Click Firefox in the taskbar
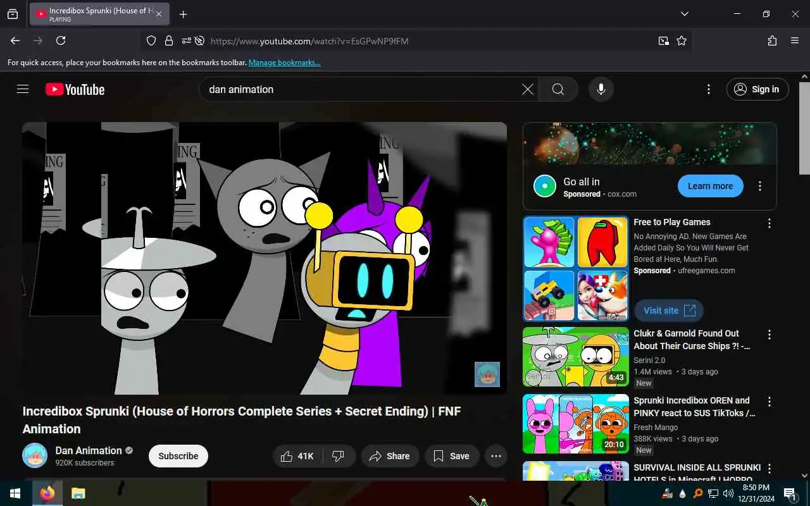The image size is (810, 506). pos(47,493)
